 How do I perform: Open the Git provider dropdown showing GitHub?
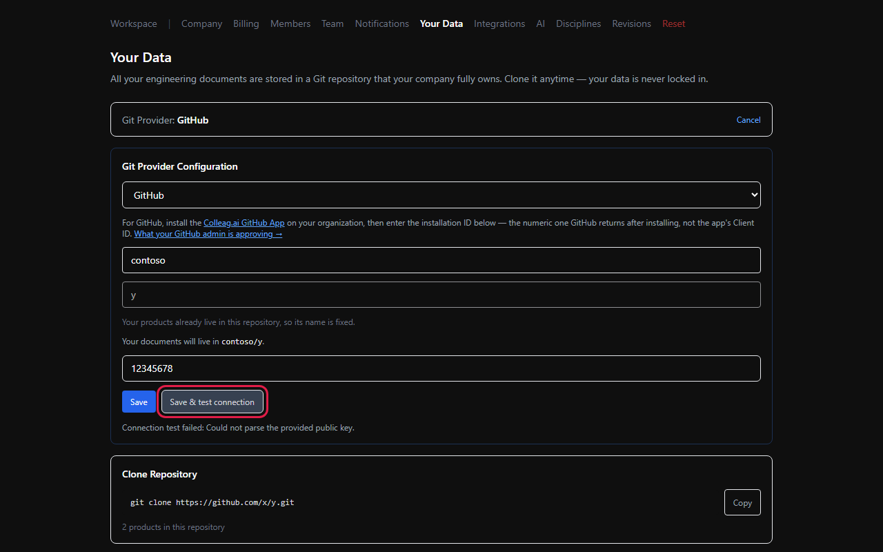[x=441, y=195]
